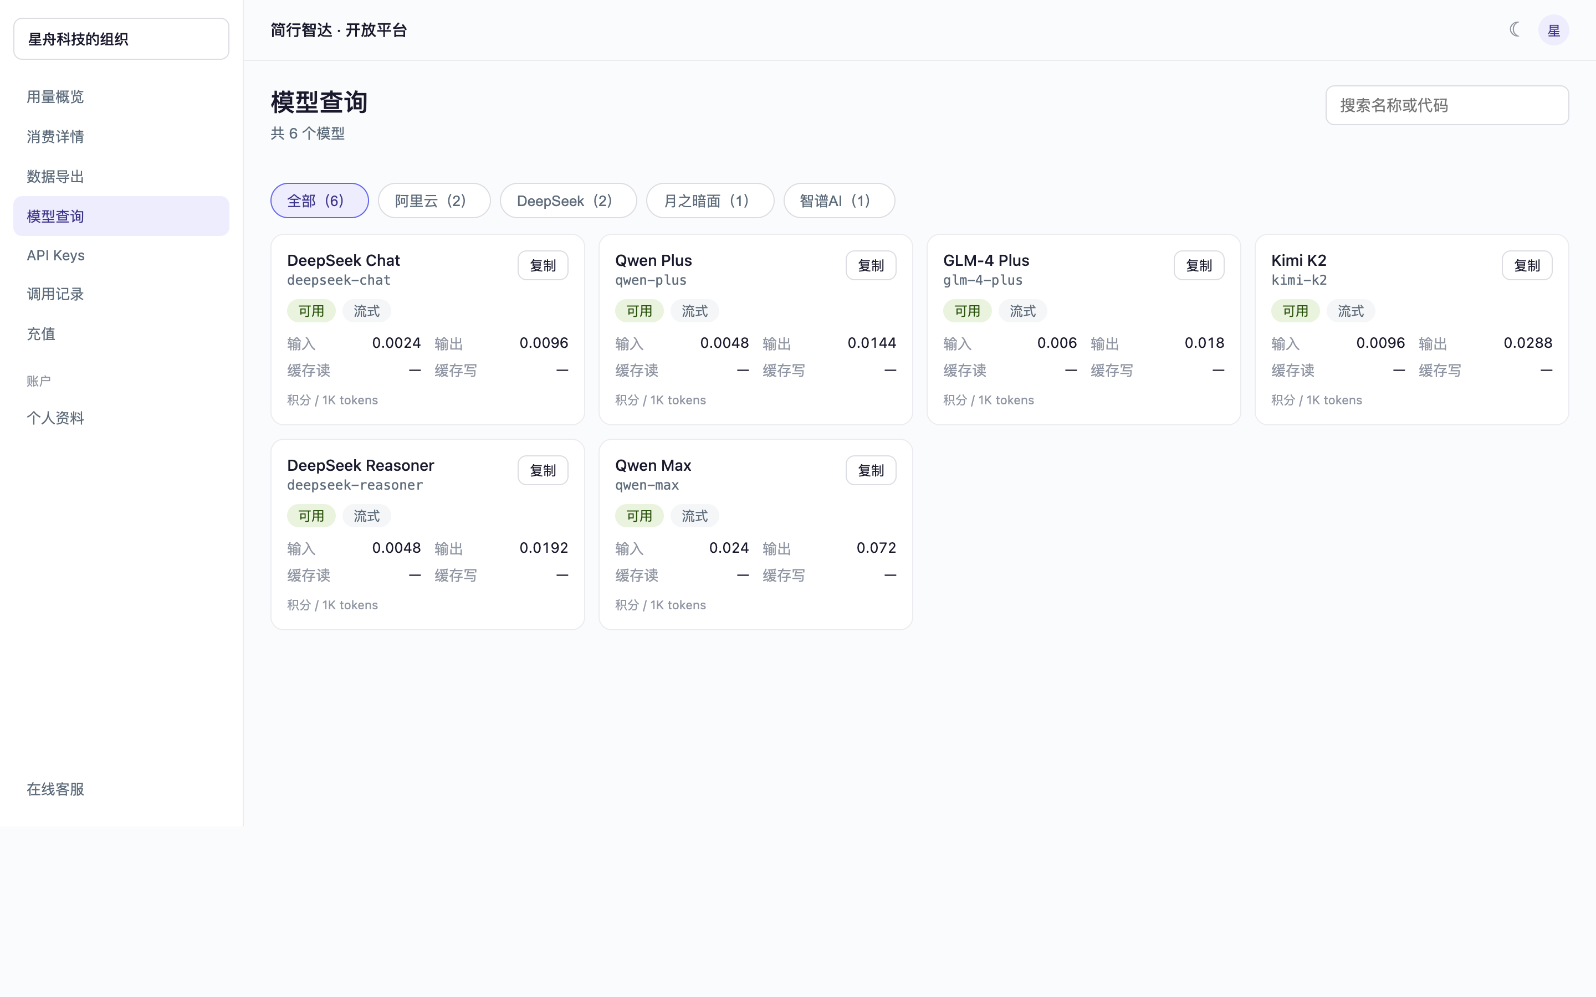The width and height of the screenshot is (1596, 997).
Task: Click DeepSeek Chat output price 0.0096
Action: point(544,343)
